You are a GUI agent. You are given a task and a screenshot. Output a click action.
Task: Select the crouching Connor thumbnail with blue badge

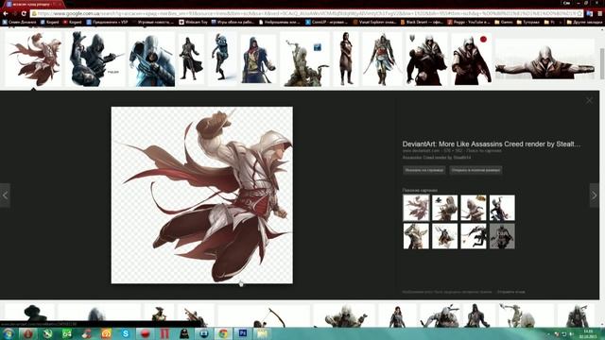pyautogui.click(x=305, y=59)
